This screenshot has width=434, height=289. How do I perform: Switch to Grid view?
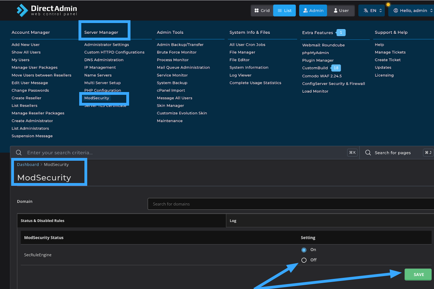262,10
